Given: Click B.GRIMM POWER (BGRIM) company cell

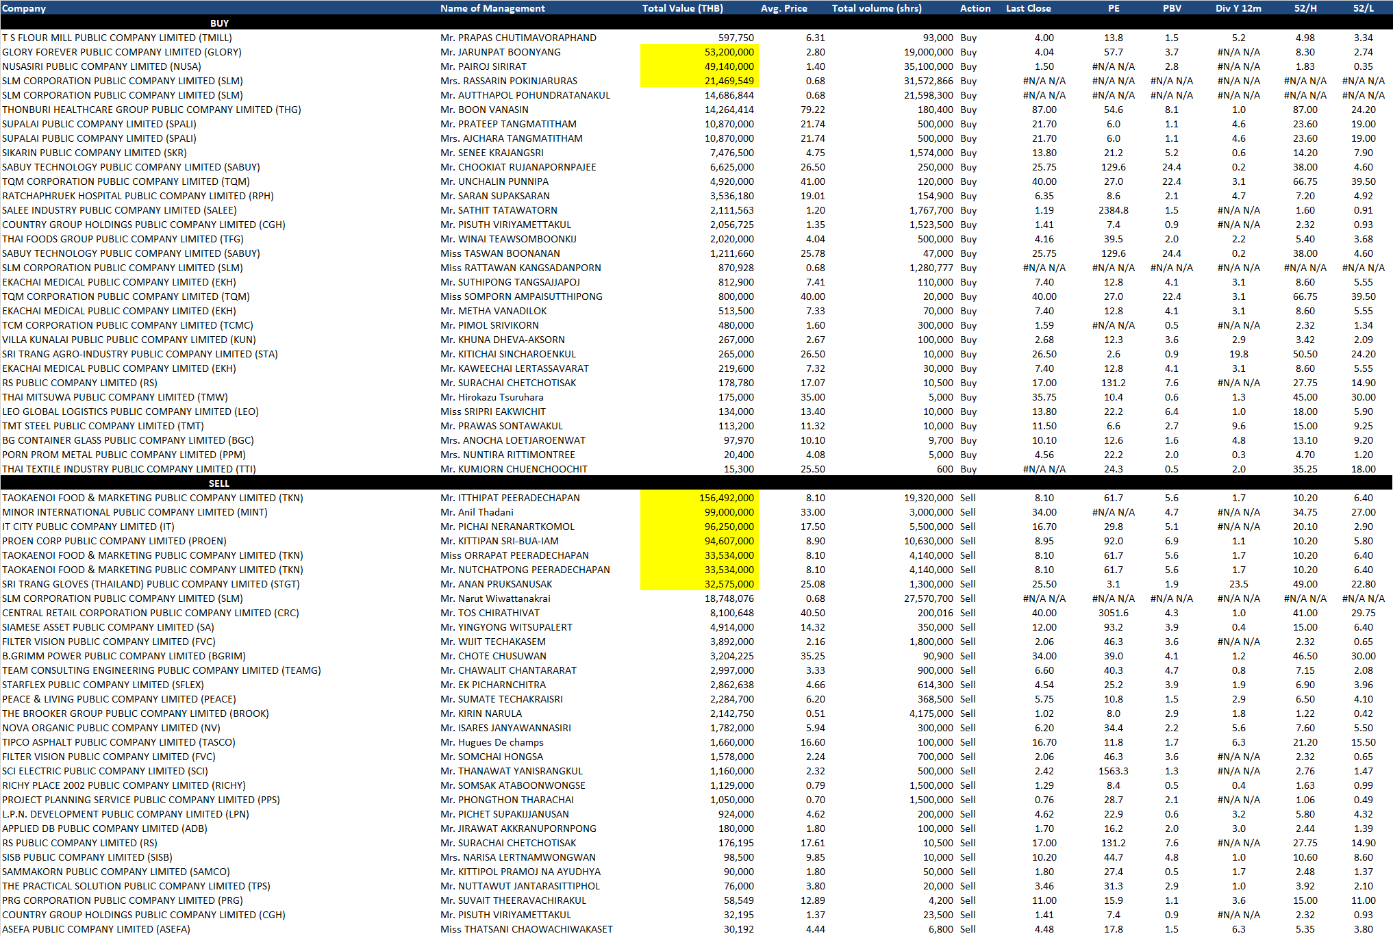Looking at the screenshot, I should click(x=124, y=656).
